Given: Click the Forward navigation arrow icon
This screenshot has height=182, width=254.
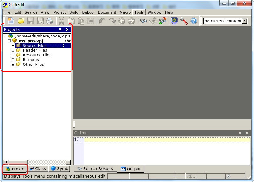Looking at the screenshot, I should point(132,21).
